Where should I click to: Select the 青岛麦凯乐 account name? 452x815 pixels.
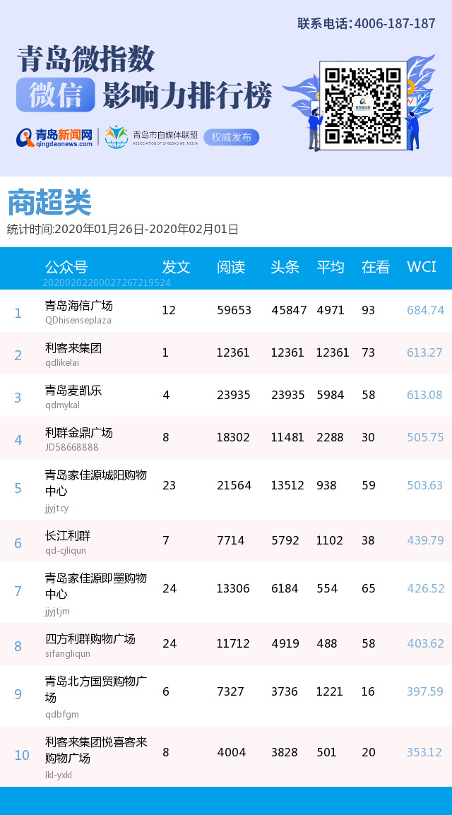tap(73, 391)
